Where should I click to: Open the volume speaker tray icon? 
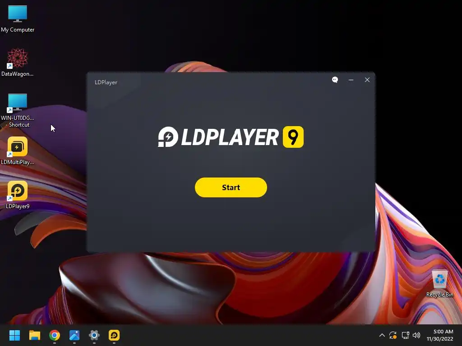pos(416,335)
